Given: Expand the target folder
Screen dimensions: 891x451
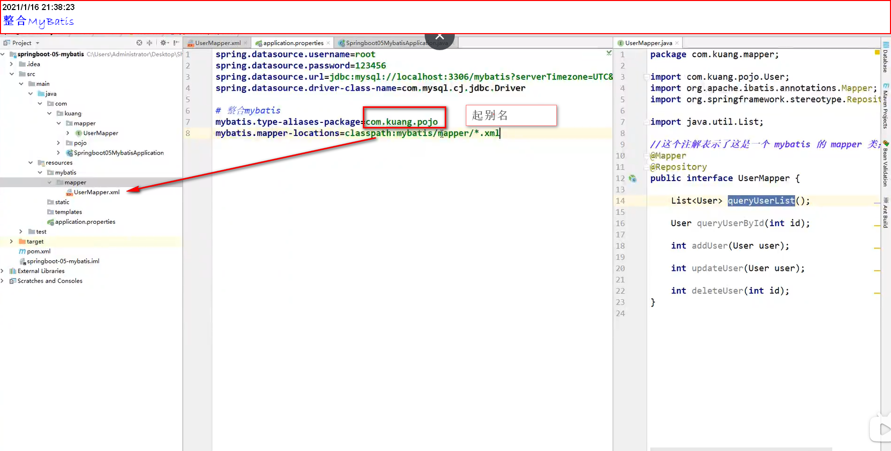Looking at the screenshot, I should click(x=12, y=241).
